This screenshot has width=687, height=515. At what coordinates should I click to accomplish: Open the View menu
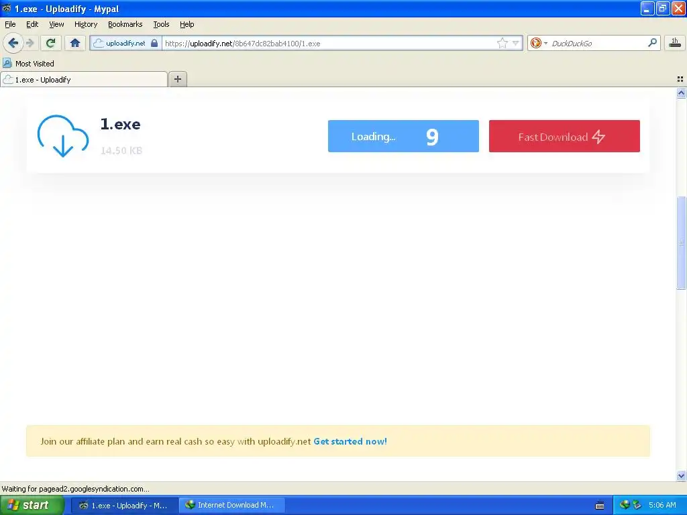[x=56, y=24]
